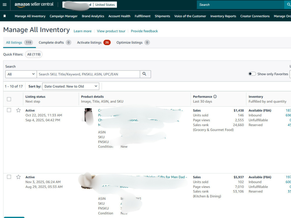Click the bookmark icon in the navigation bar
This screenshot has width=291, height=218.
pyautogui.click(x=5, y=16)
